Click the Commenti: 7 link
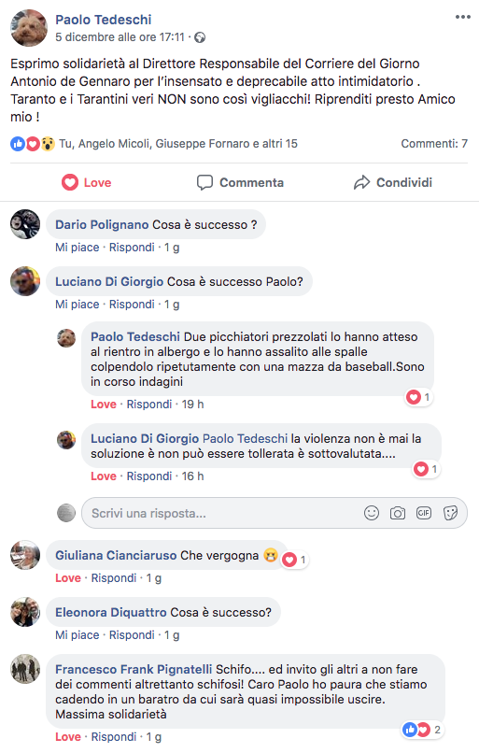Viewport: 479px width, 753px height. pos(434,144)
